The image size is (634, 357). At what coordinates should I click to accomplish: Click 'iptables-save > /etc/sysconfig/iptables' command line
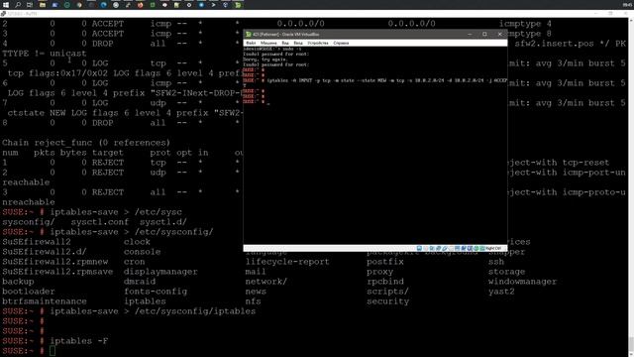pos(153,311)
